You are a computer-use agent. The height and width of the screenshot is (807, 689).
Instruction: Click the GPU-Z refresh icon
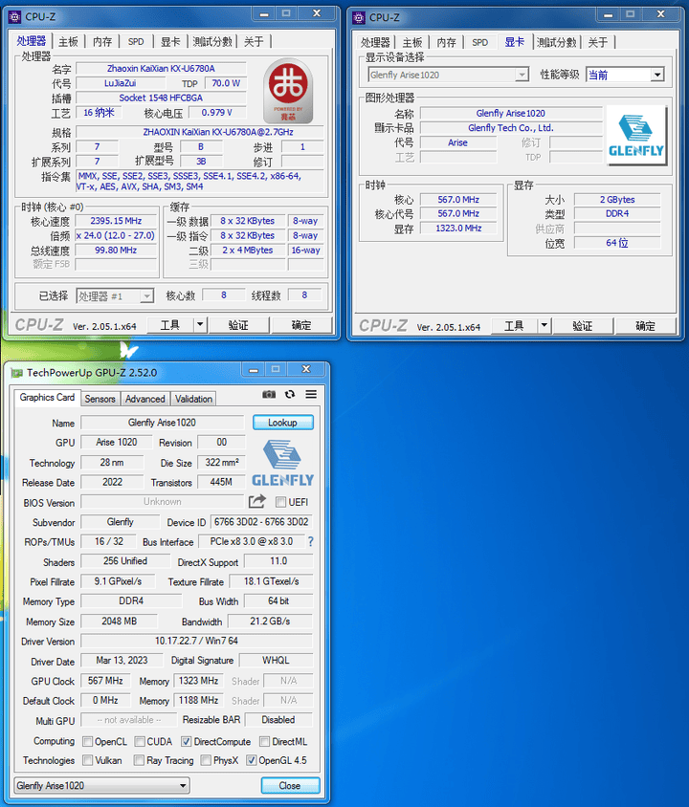point(291,395)
